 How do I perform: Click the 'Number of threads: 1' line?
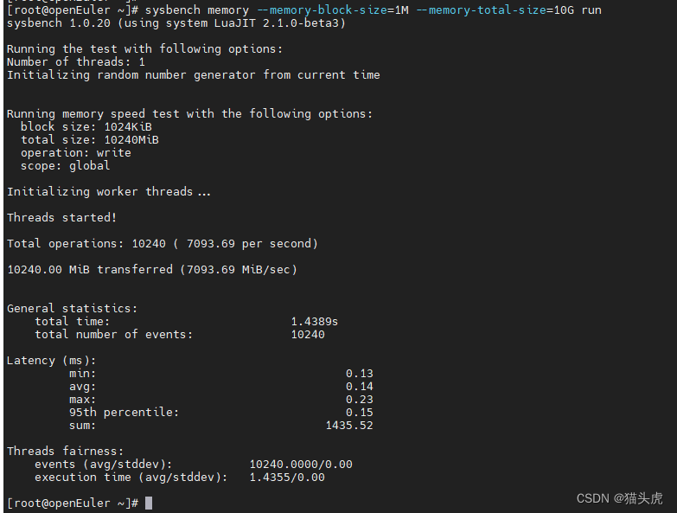(76, 62)
